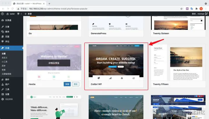Image resolution: width=209 pixels, height=119 pixels.
Task: Click 详情及预览 on Hestia theme
Action: pos(54,63)
